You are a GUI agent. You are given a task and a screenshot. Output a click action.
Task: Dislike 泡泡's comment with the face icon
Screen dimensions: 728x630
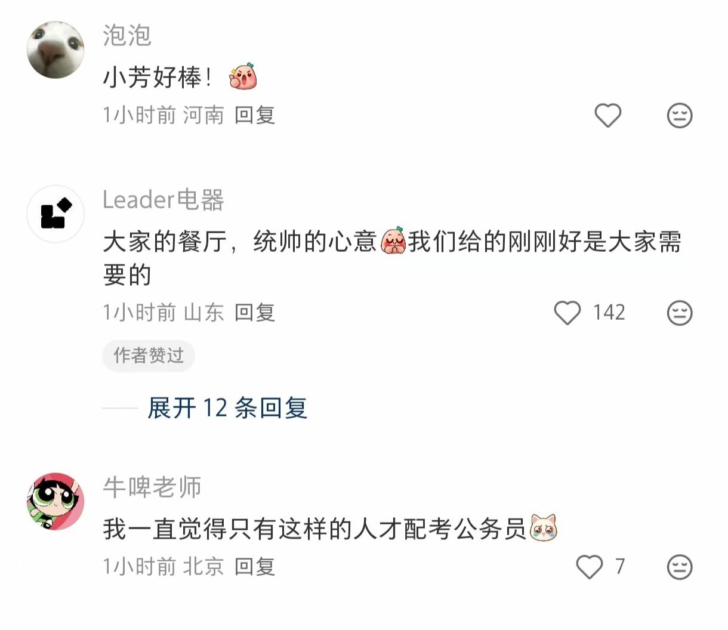click(x=679, y=115)
